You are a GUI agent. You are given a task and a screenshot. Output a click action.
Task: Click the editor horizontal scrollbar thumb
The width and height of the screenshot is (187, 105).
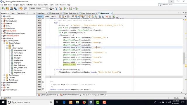point(77,92)
